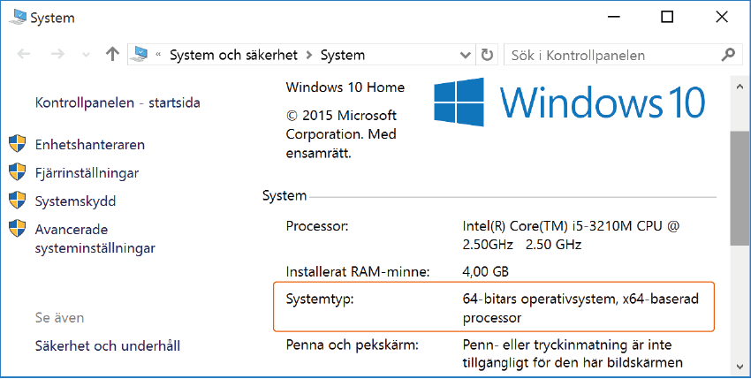Image resolution: width=751 pixels, height=379 pixels.
Task: Click the vertical scrollbar thumb
Action: 740,188
